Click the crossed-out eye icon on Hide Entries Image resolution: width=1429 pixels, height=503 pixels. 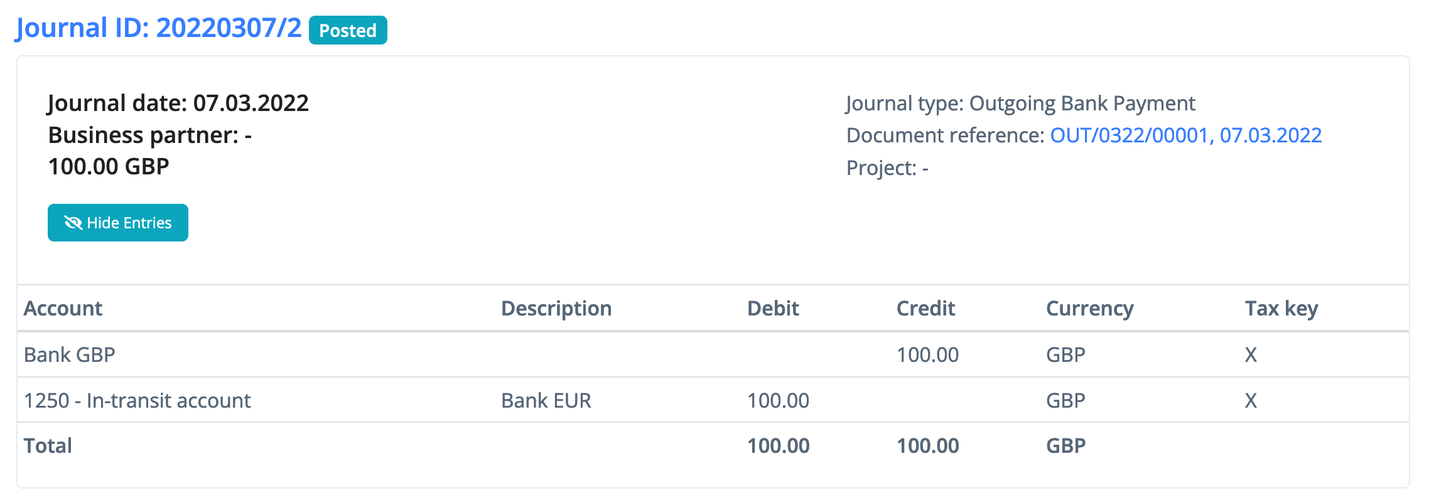click(73, 223)
